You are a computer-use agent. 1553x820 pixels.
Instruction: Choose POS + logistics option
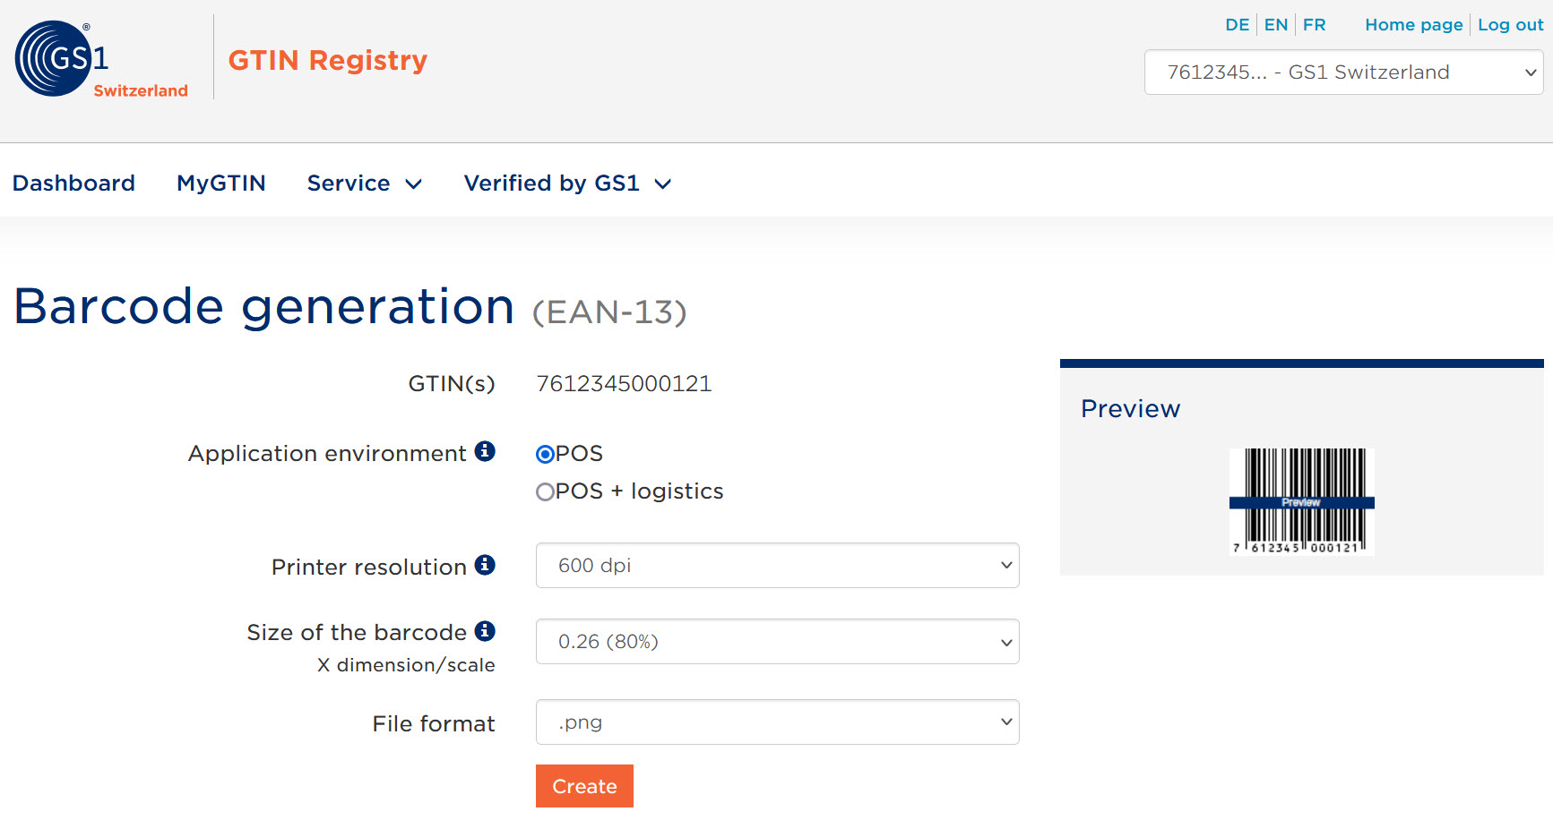[544, 491]
